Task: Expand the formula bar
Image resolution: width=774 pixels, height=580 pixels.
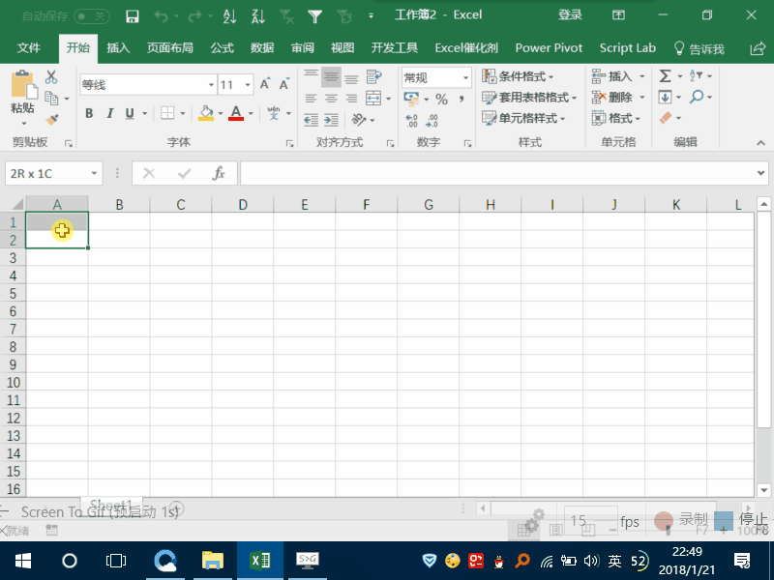Action: [x=760, y=173]
